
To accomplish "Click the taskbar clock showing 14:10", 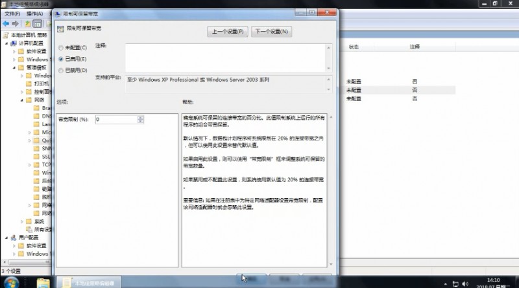I will pyautogui.click(x=493, y=283).
